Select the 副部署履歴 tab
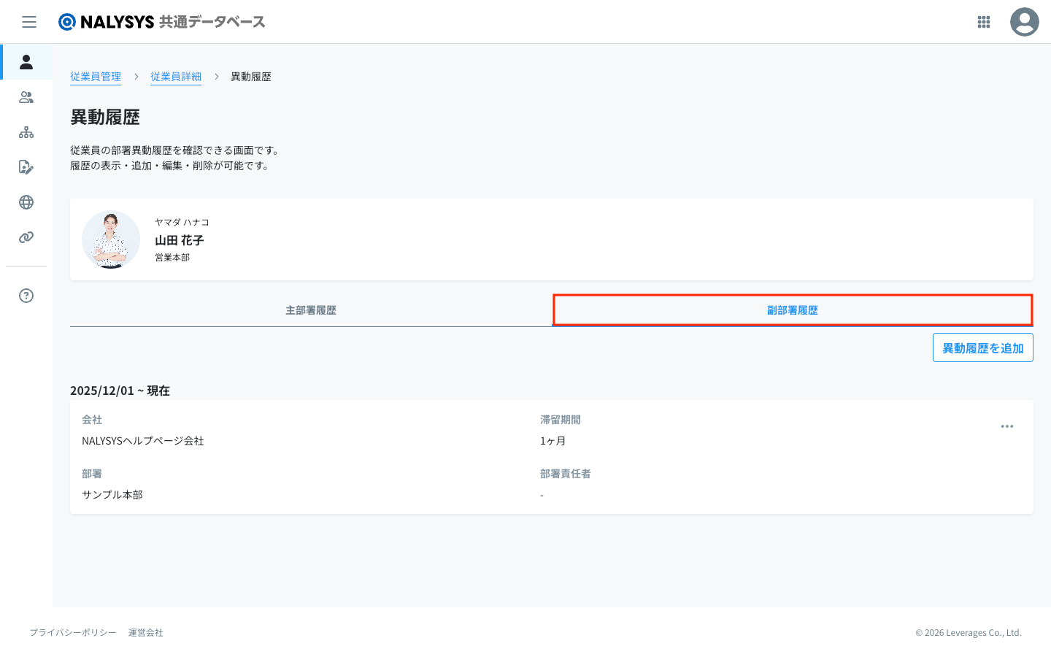 [x=792, y=310]
